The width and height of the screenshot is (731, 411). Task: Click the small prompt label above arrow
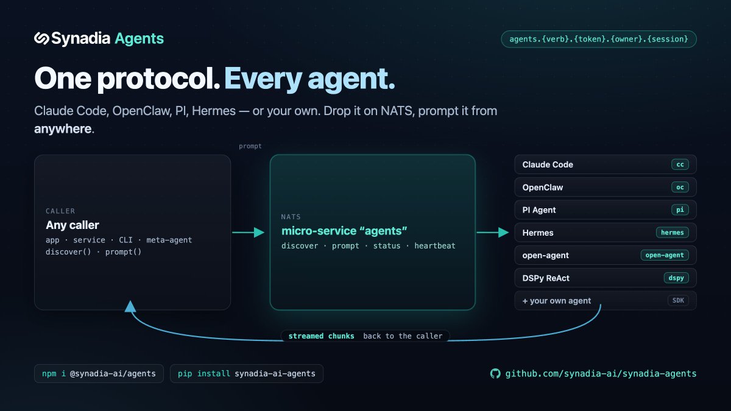pos(250,146)
